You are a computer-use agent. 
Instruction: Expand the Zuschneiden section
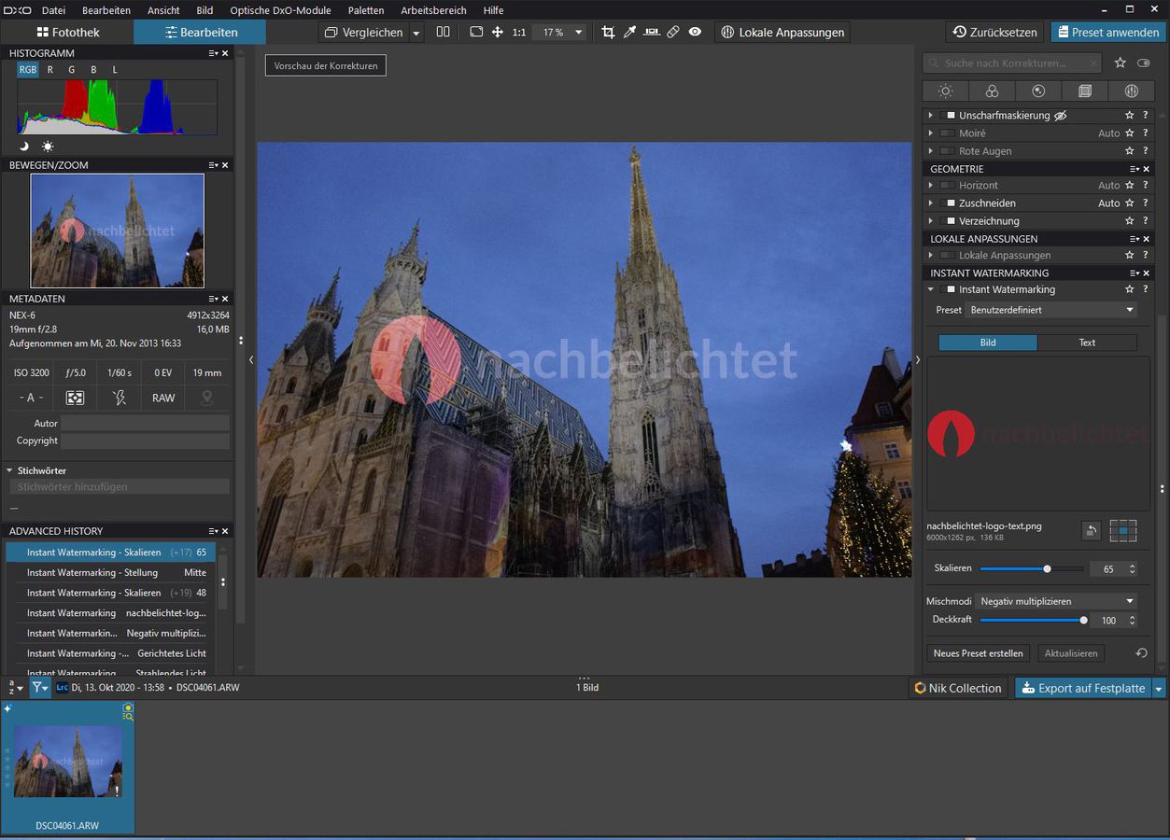930,203
